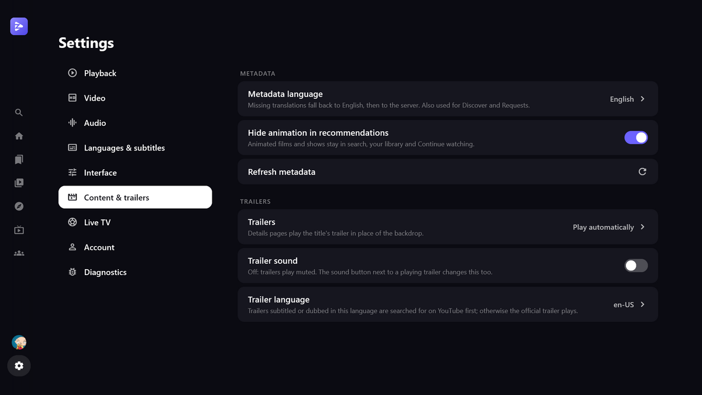Open Discover via the compass icon
Image resolution: width=702 pixels, height=395 pixels.
click(19, 206)
